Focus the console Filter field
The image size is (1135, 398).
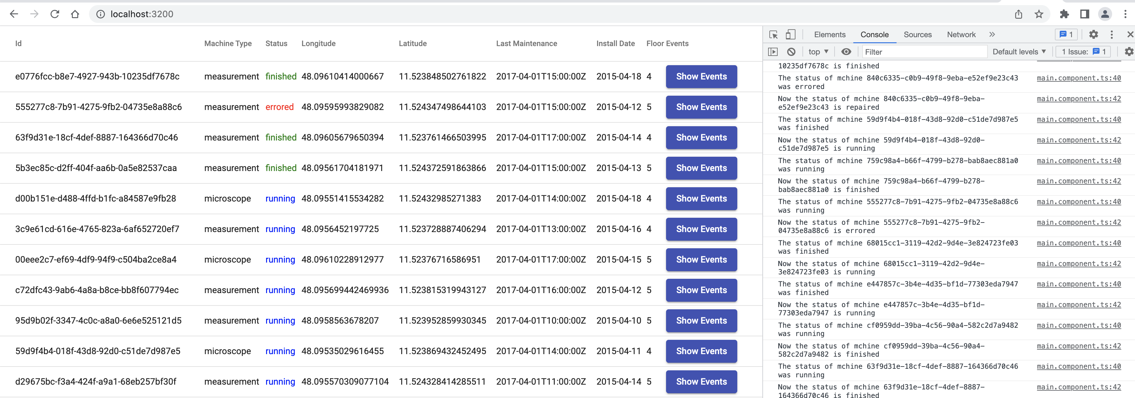(x=924, y=51)
